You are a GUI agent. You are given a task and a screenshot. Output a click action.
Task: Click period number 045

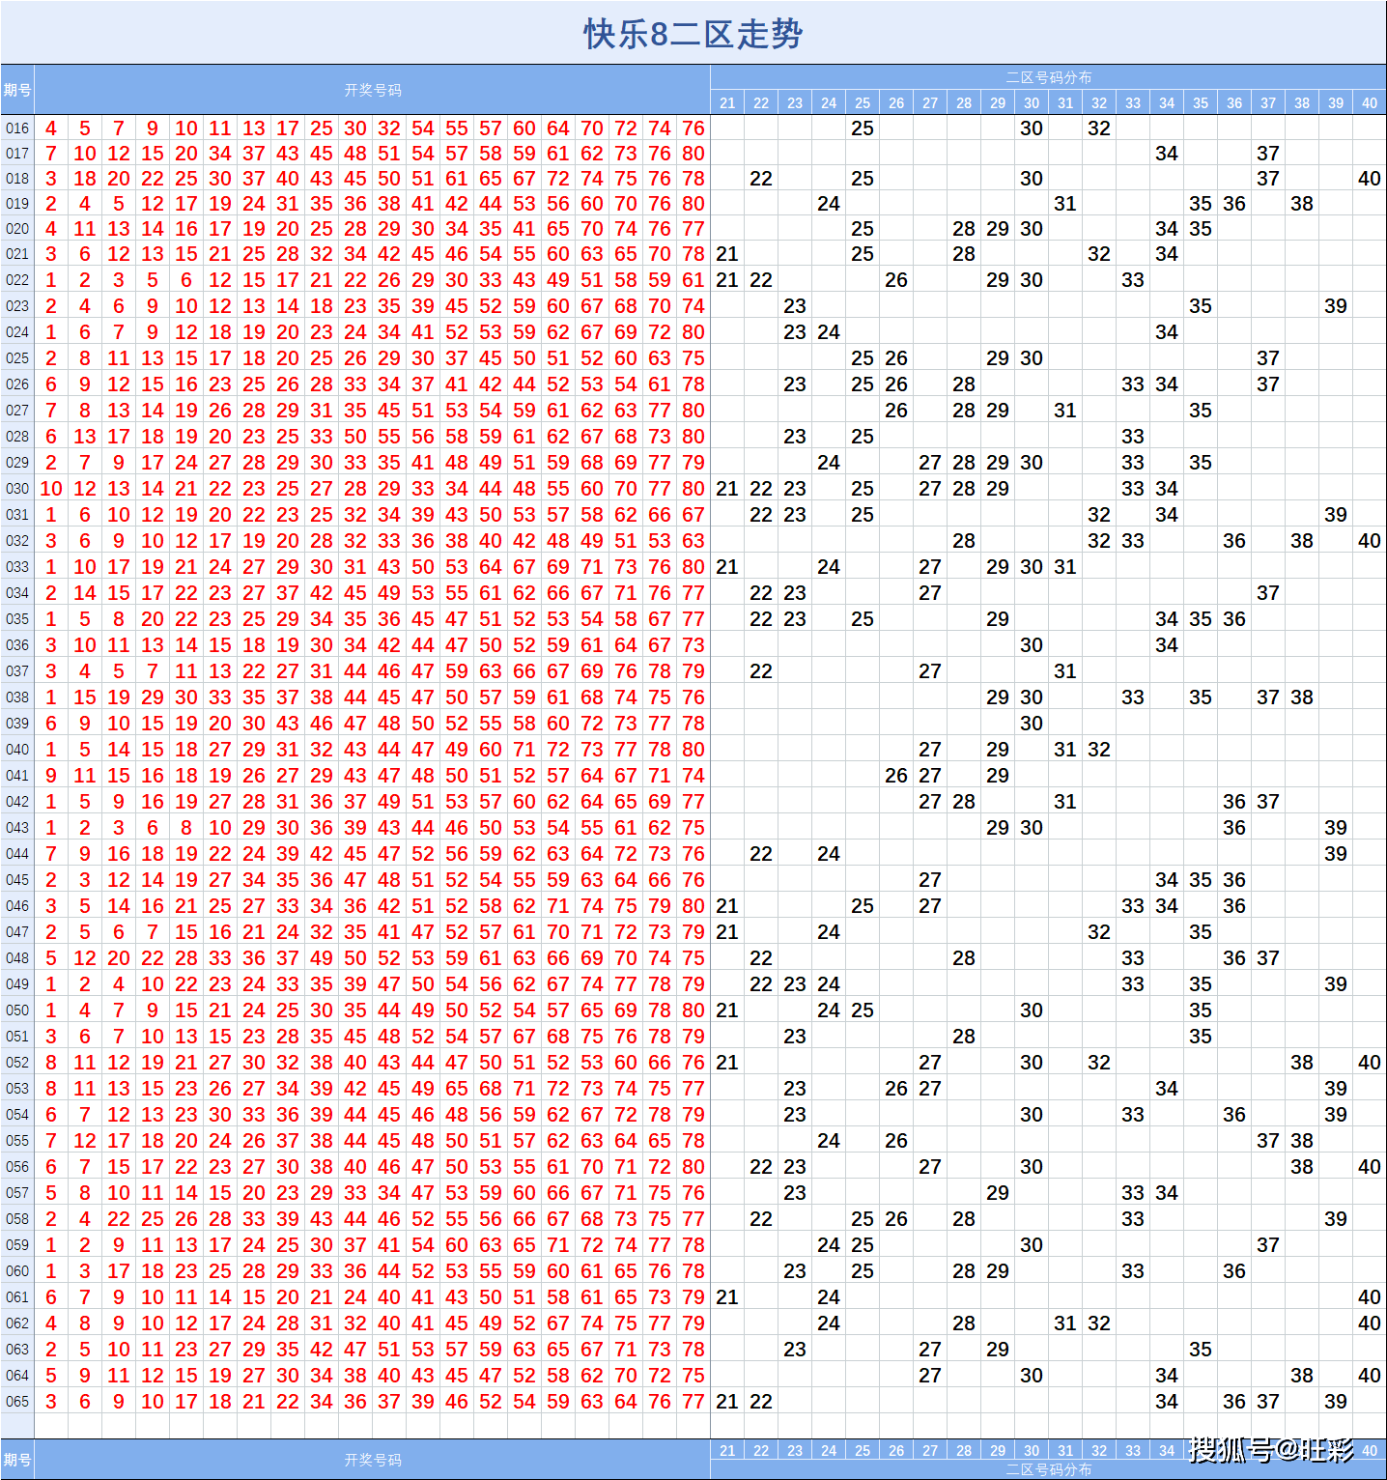(x=17, y=880)
